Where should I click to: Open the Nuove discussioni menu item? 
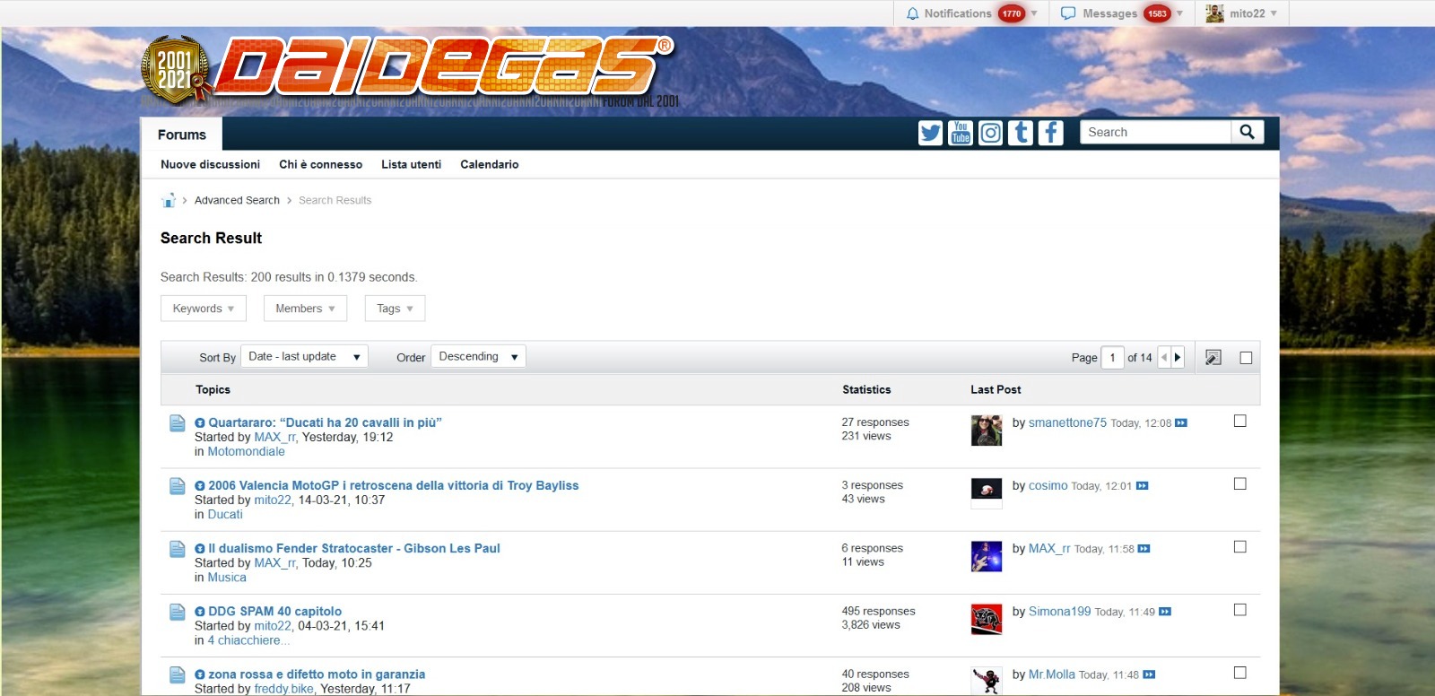(210, 164)
